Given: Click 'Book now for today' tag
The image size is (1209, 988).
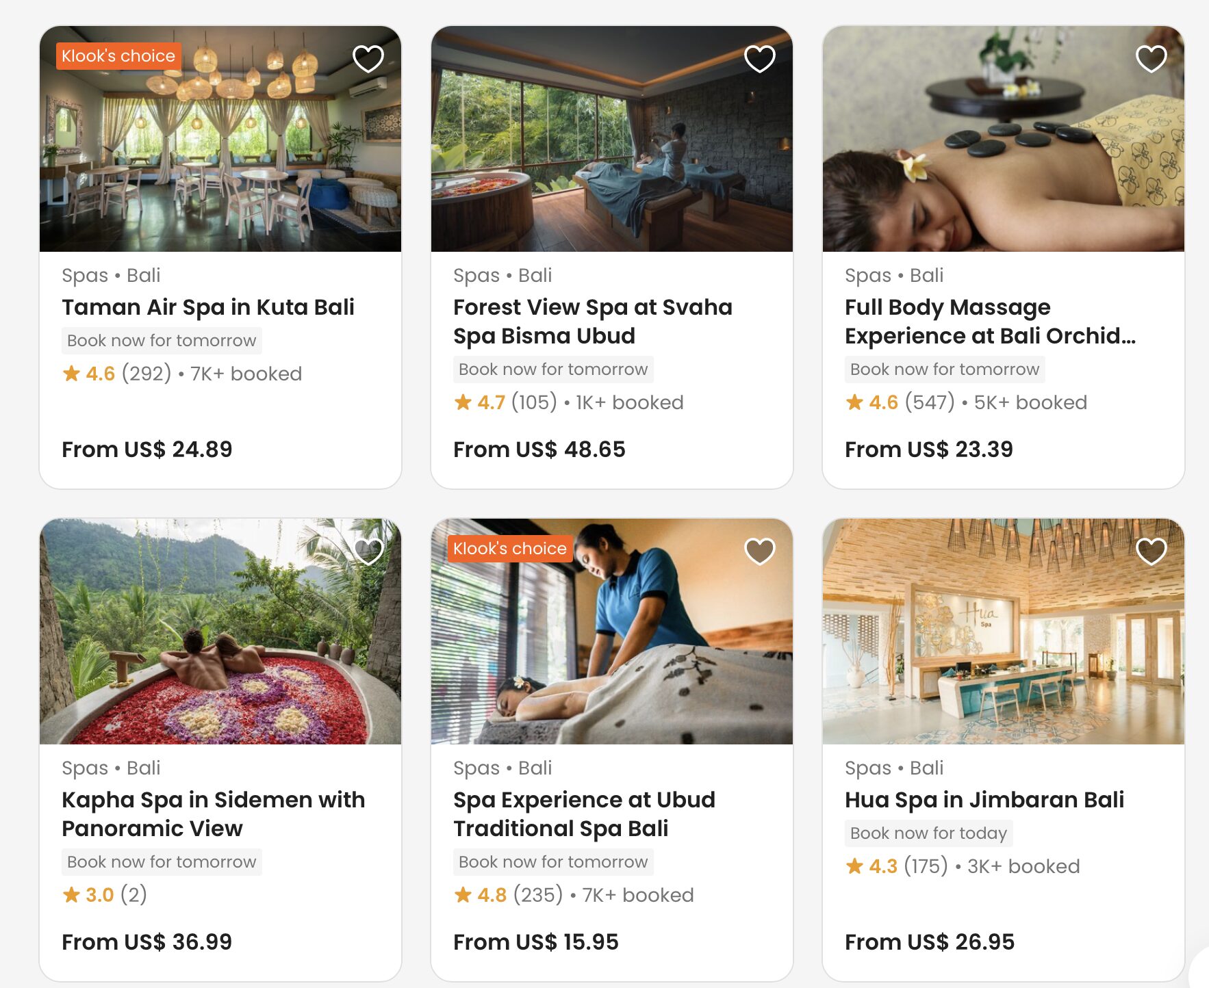Looking at the screenshot, I should coord(928,833).
